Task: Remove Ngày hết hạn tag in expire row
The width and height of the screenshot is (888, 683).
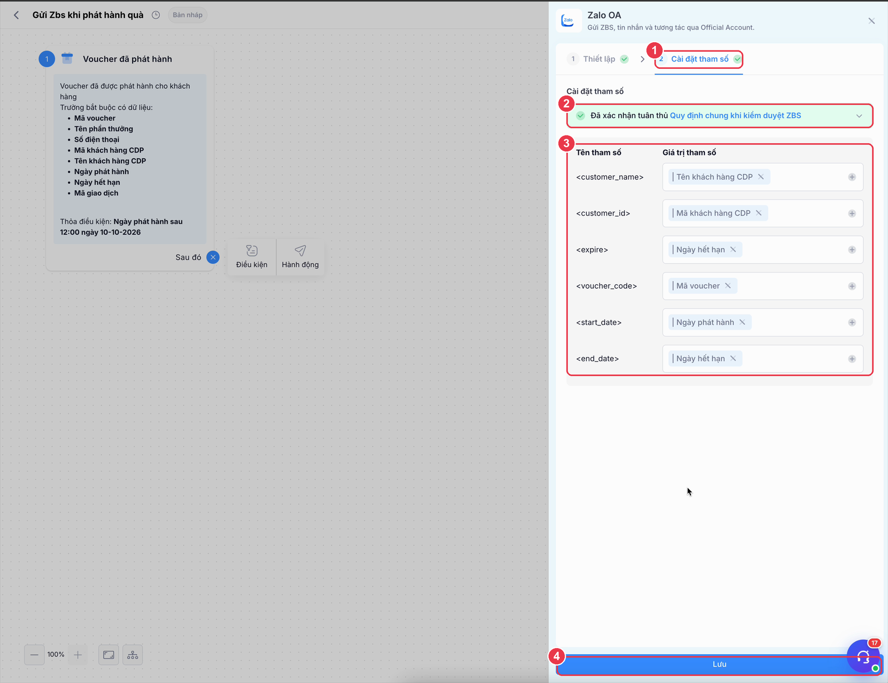Action: (x=733, y=250)
